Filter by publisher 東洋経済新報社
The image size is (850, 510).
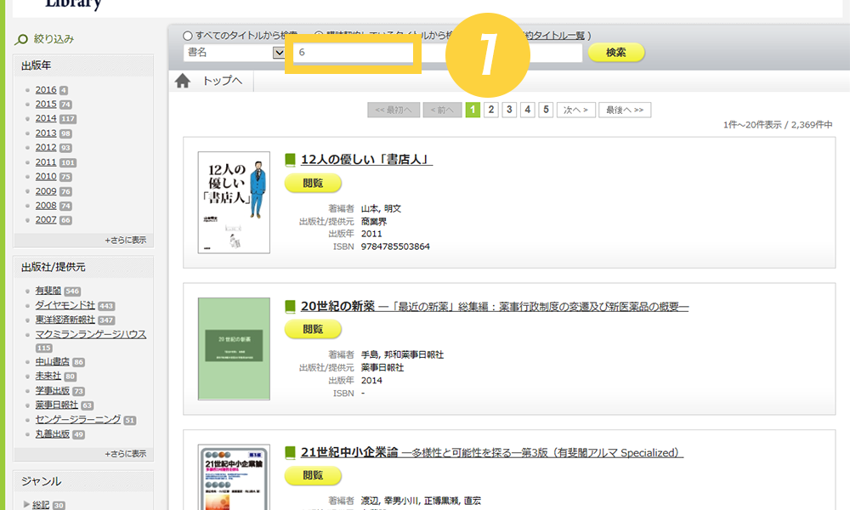pyautogui.click(x=65, y=320)
